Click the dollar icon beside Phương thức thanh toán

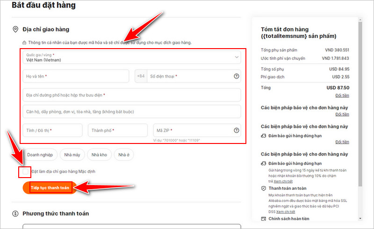point(15,214)
